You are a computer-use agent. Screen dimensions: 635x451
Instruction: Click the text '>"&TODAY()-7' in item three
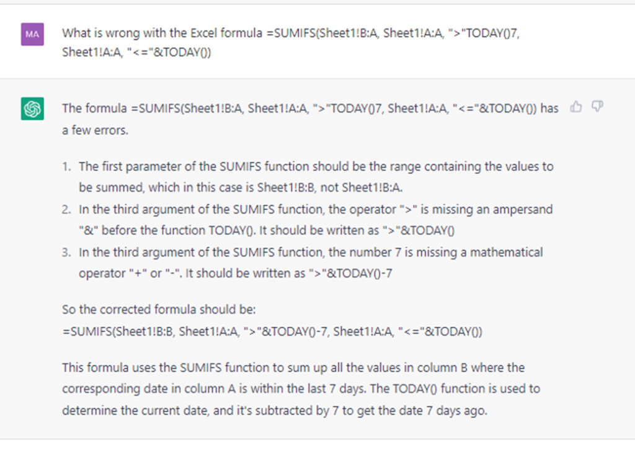(350, 273)
